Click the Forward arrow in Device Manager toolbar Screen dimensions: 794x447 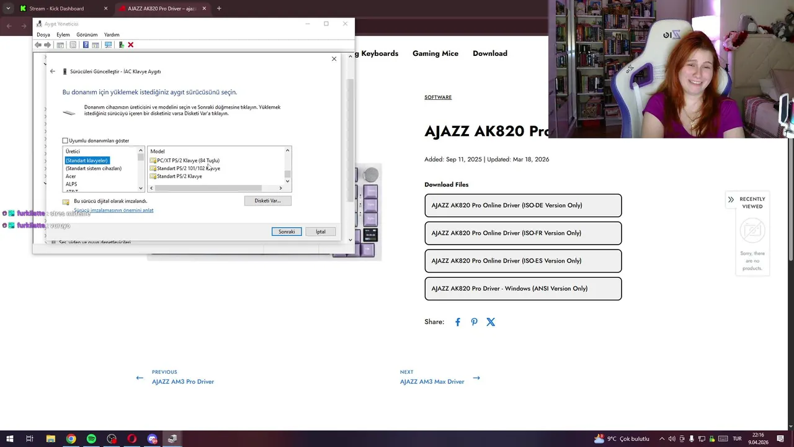click(47, 45)
